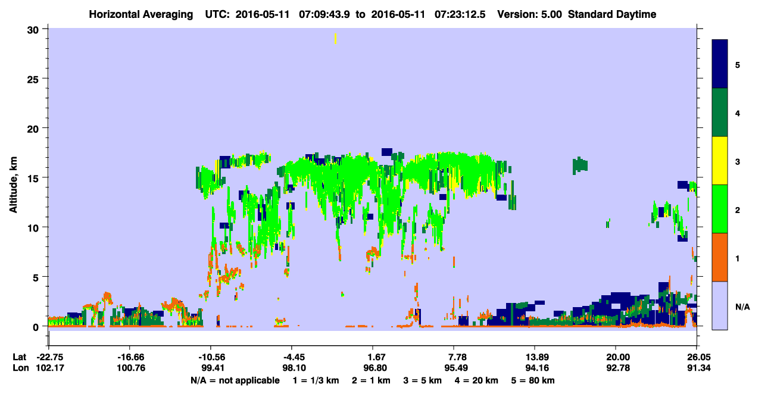
Task: Click longitude value 102.17
Action: click(x=49, y=368)
